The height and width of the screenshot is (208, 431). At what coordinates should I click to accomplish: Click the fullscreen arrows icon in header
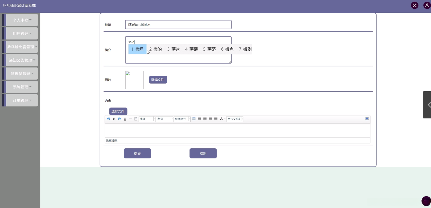415,5
